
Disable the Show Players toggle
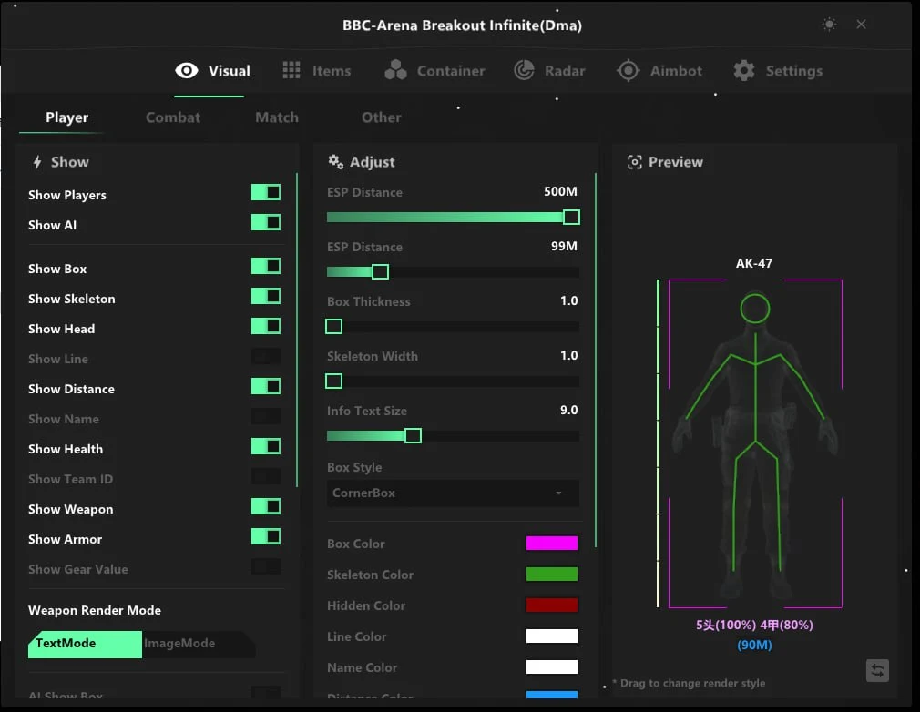pyautogui.click(x=266, y=192)
